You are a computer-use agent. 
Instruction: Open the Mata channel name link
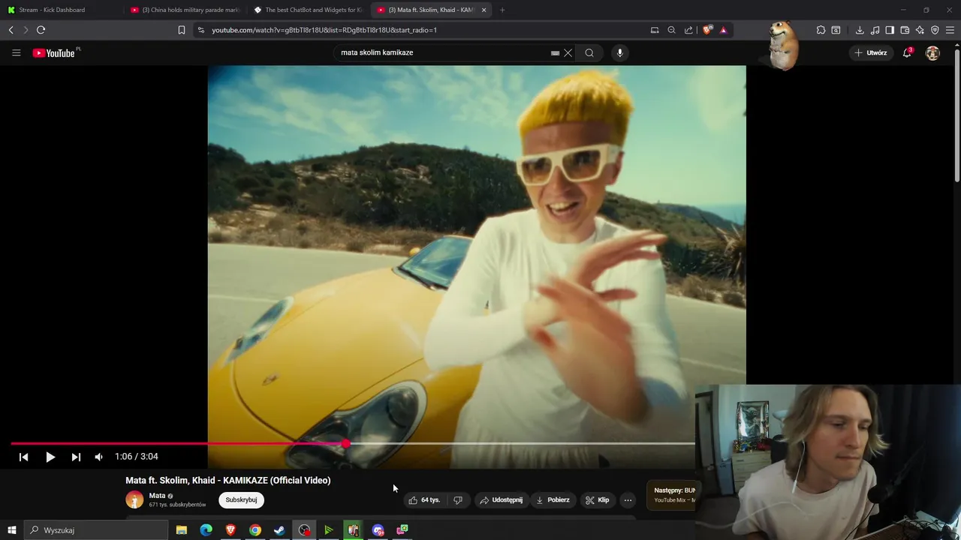[157, 496]
